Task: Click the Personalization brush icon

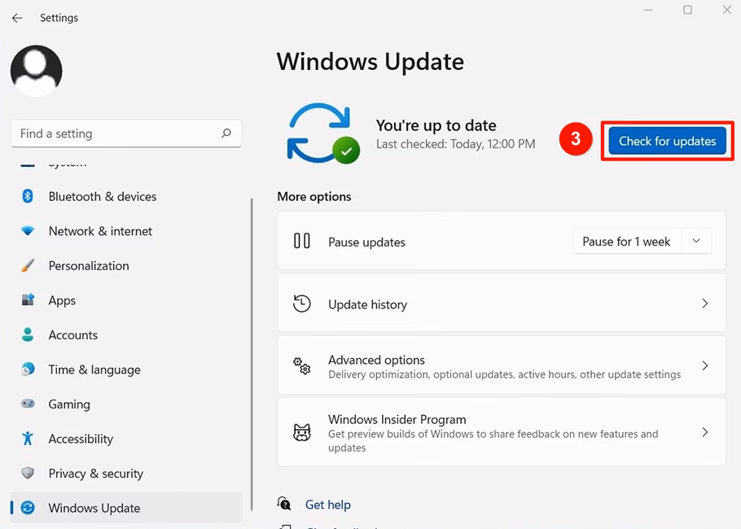Action: pos(27,265)
